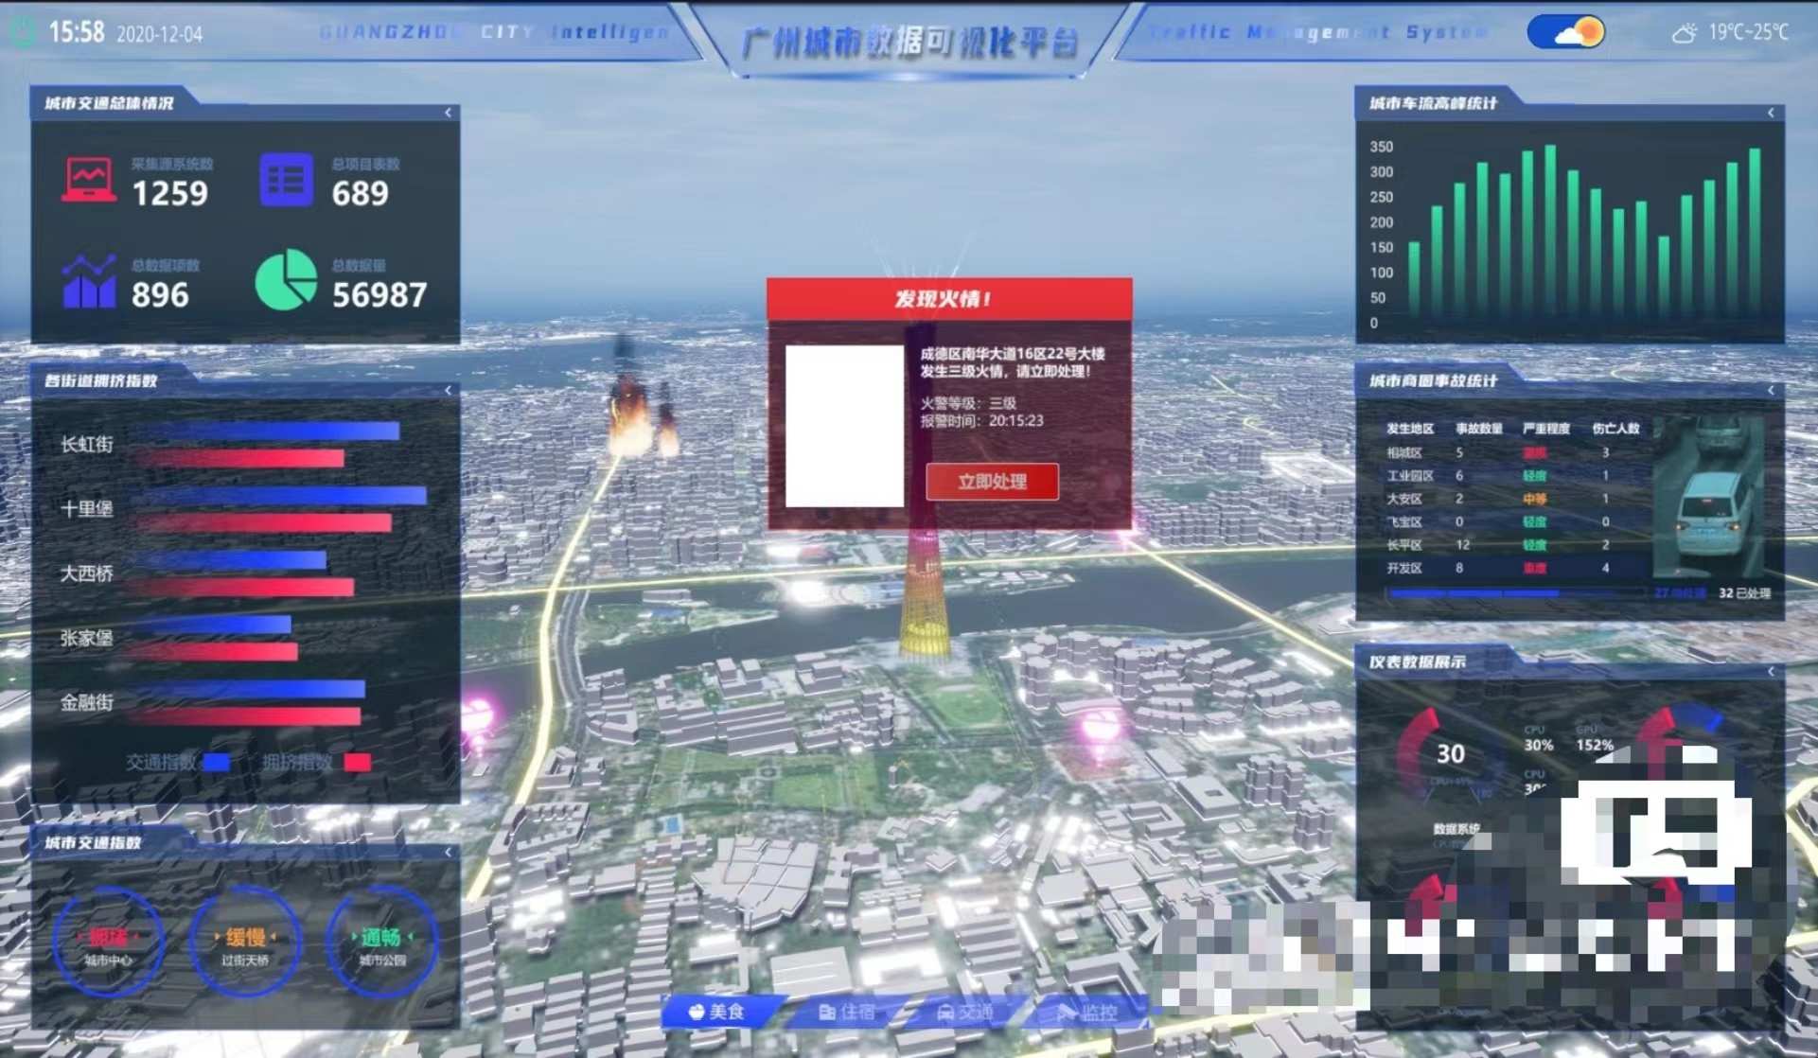The height and width of the screenshot is (1058, 1818).
Task: Click the pink glowing marker right of tower
Action: tap(1100, 729)
